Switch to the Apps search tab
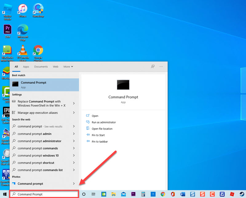The height and width of the screenshot is (198, 246). pyautogui.click(x=26, y=67)
